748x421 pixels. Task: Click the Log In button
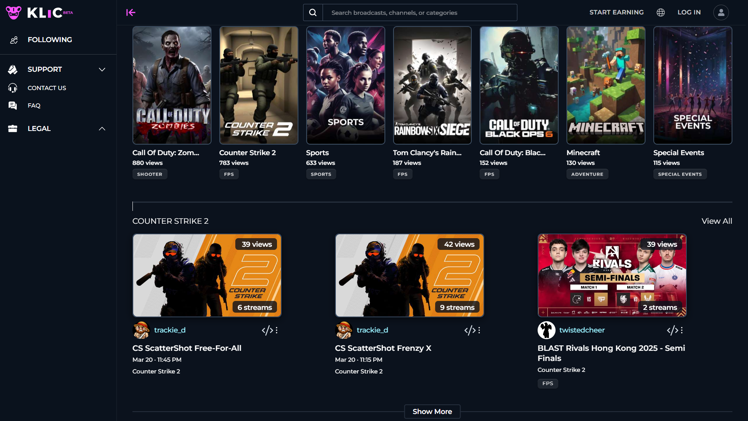pyautogui.click(x=689, y=12)
